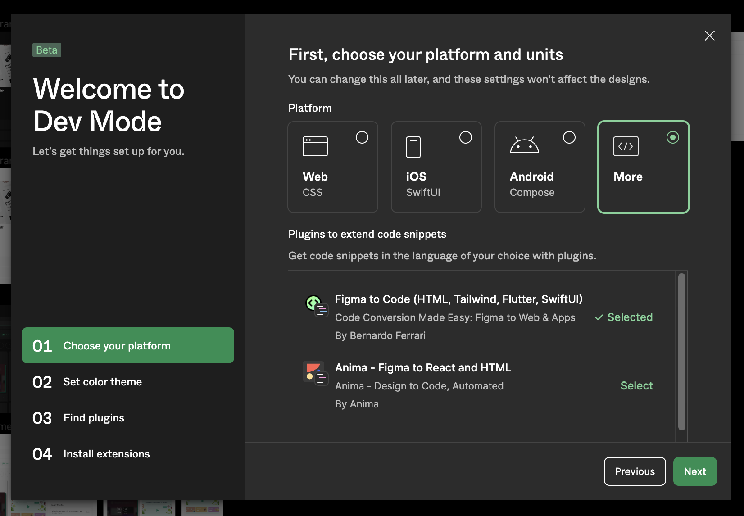Click the code brackets icon on the More card
The image size is (744, 516).
[626, 146]
